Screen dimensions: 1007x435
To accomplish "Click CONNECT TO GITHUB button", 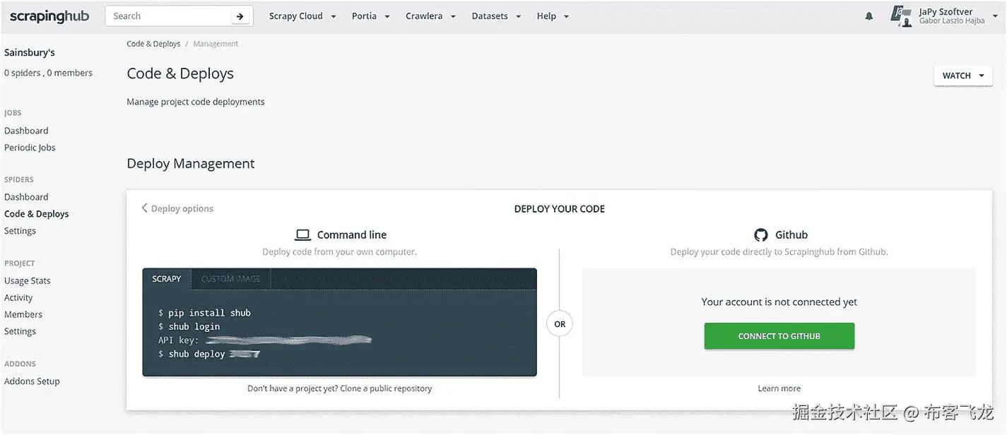I will 779,336.
